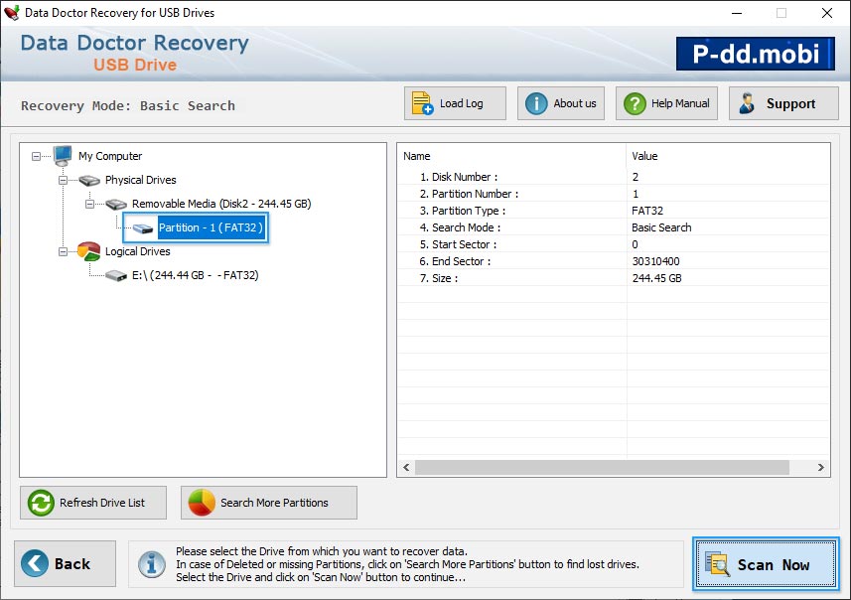This screenshot has height=600, width=851.
Task: Click the Name column header
Action: 511,156
